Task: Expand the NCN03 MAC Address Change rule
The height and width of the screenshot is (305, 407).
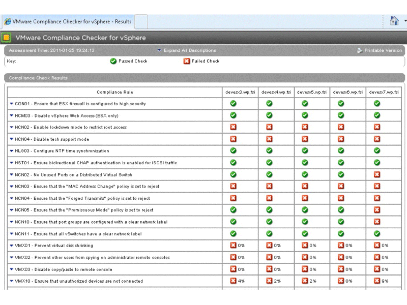Action: pyautogui.click(x=11, y=186)
